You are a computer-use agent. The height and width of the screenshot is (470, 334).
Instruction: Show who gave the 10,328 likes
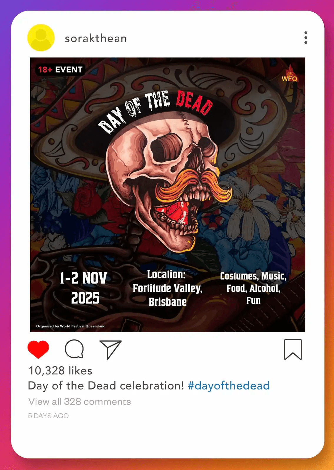(x=60, y=370)
